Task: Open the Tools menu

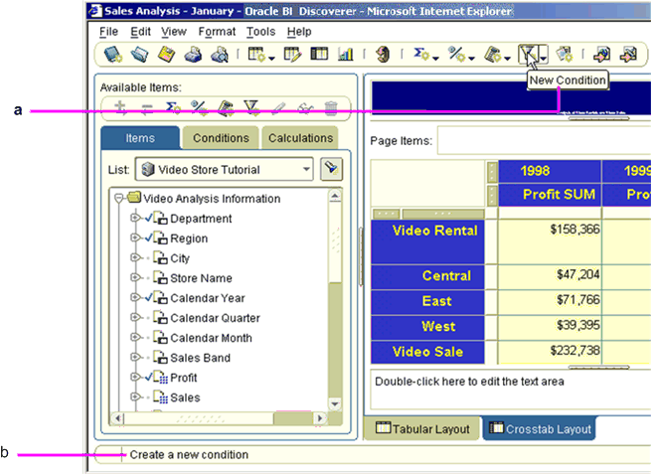Action: [x=260, y=32]
